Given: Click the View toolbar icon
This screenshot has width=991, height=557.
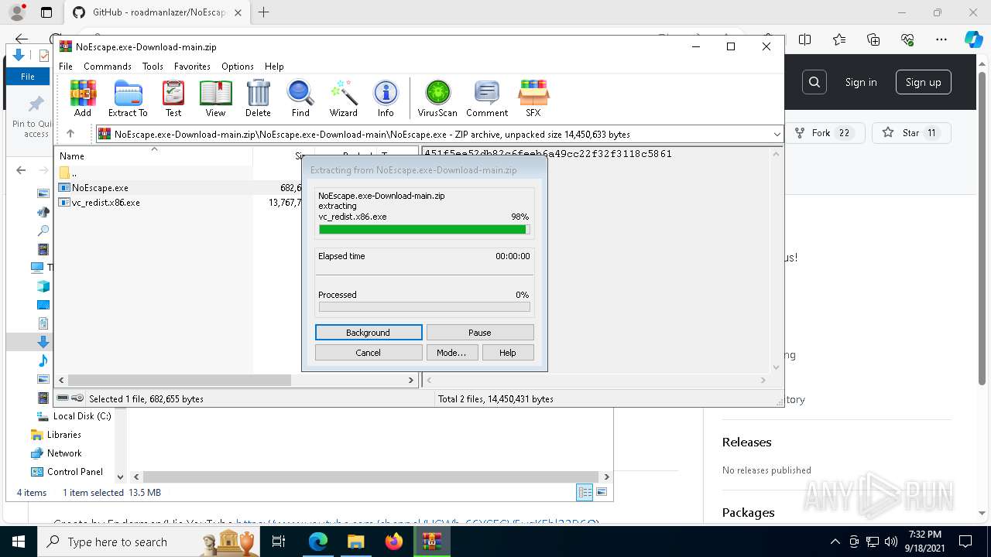Looking at the screenshot, I should point(215,98).
